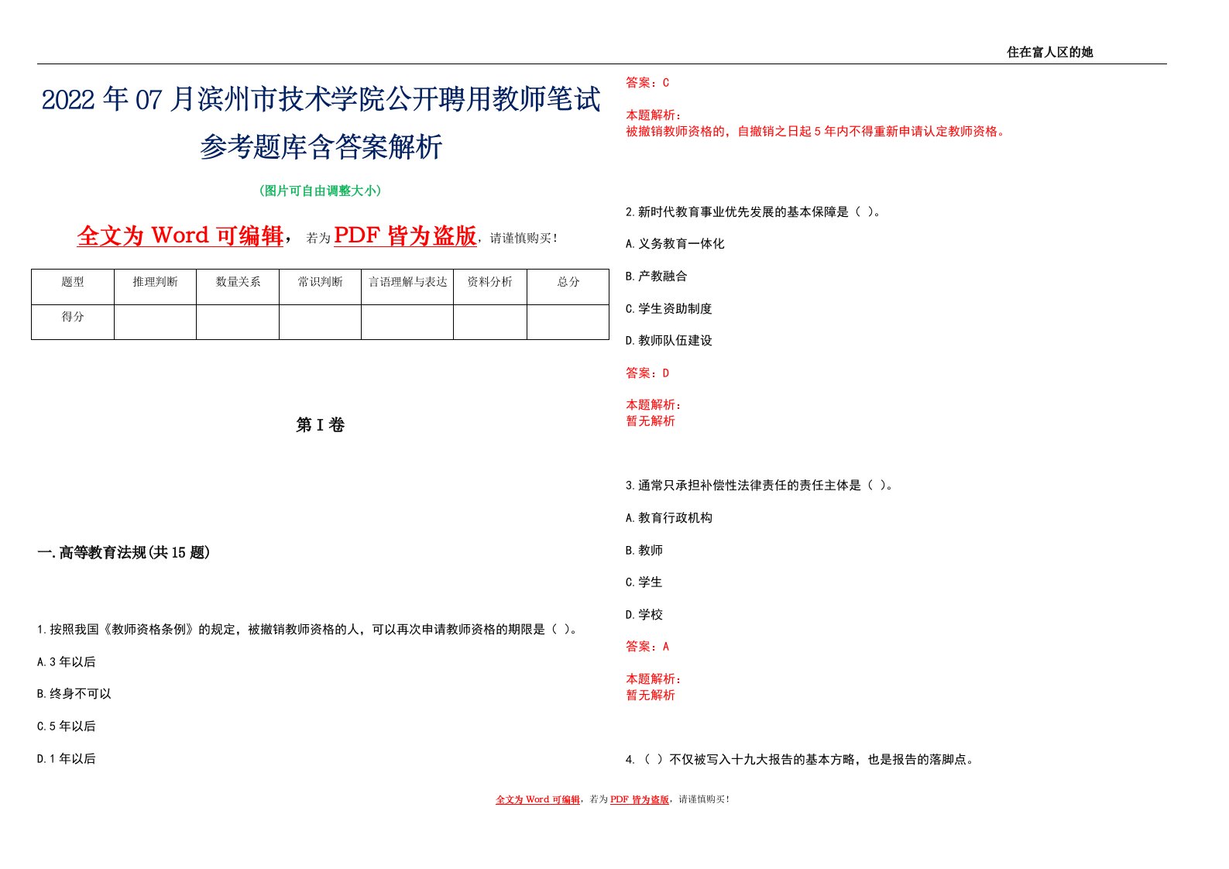Image resolution: width=1229 pixels, height=869 pixels.
Task: Click the header text 住在富人区的她
Action: click(x=1049, y=52)
